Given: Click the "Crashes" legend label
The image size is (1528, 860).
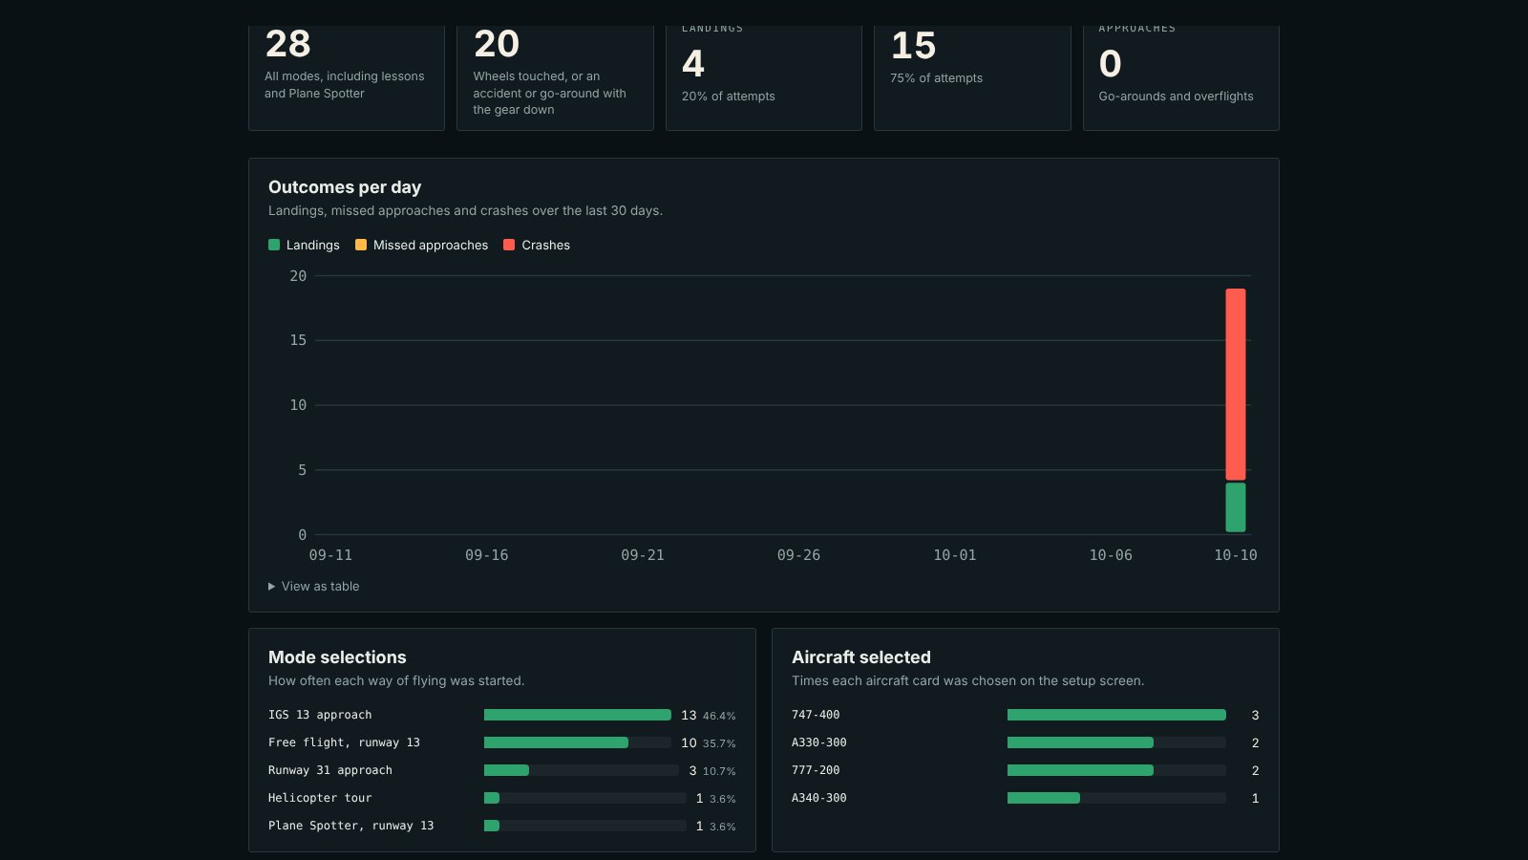Looking at the screenshot, I should pyautogui.click(x=546, y=246).
